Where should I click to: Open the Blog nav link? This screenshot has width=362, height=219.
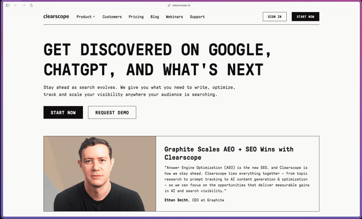coord(155,17)
